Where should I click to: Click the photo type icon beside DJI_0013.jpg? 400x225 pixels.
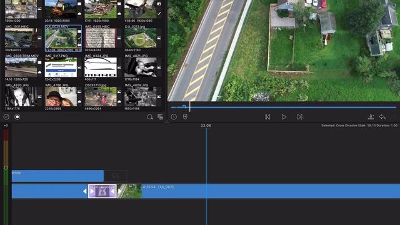tap(159, 38)
